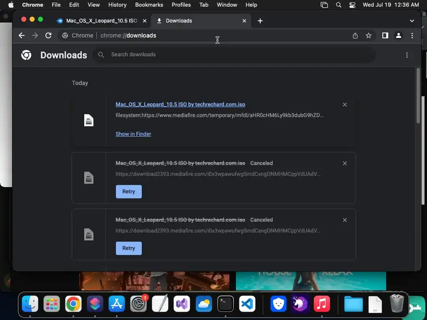
Task: Select the Downloads tab
Action: (201, 21)
